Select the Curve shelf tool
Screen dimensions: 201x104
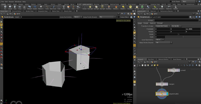tap(47, 8)
